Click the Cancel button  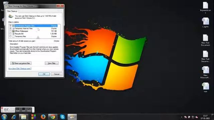point(57,74)
